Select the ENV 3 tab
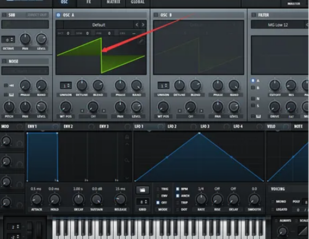 [x=104, y=126]
